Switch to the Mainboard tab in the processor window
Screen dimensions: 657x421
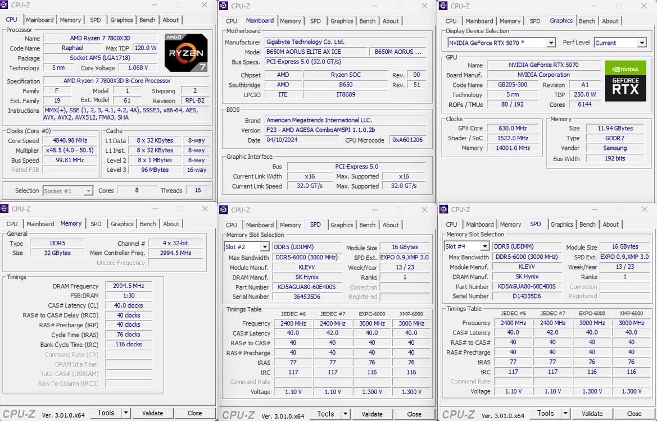coord(40,20)
